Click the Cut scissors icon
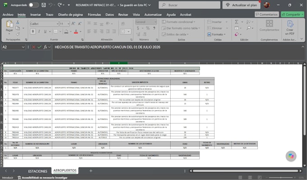 click(18, 22)
